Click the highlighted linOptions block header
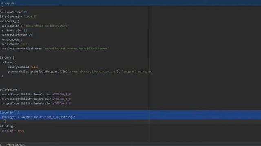Image resolution: width=261 pixels, height=146 pixels. (9, 113)
